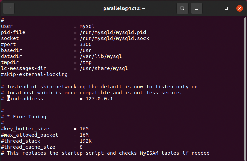Click the thread_cache_size value 8
247x161 pixels.
(x=81, y=147)
